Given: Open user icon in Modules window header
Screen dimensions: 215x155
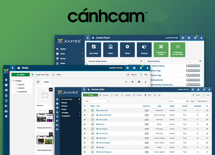Looking at the screenshot, I should pyautogui.click(x=209, y=89).
